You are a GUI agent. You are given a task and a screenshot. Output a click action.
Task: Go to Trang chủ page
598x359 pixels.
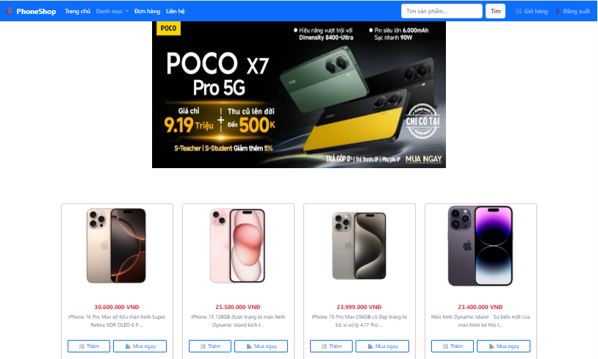[77, 12]
